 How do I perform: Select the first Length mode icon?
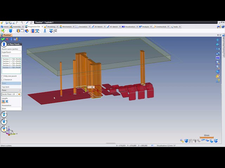point(3,101)
